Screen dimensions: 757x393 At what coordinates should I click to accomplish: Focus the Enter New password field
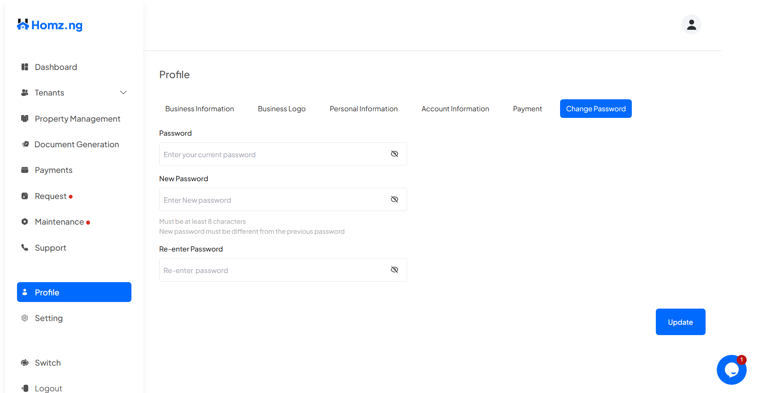[x=283, y=199]
